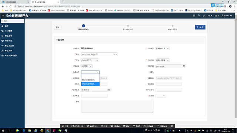Open calendar picker beside 订购日期
237x133 pixels.
coord(109,89)
